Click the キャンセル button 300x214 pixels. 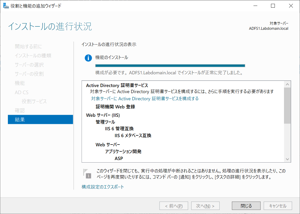278,206
